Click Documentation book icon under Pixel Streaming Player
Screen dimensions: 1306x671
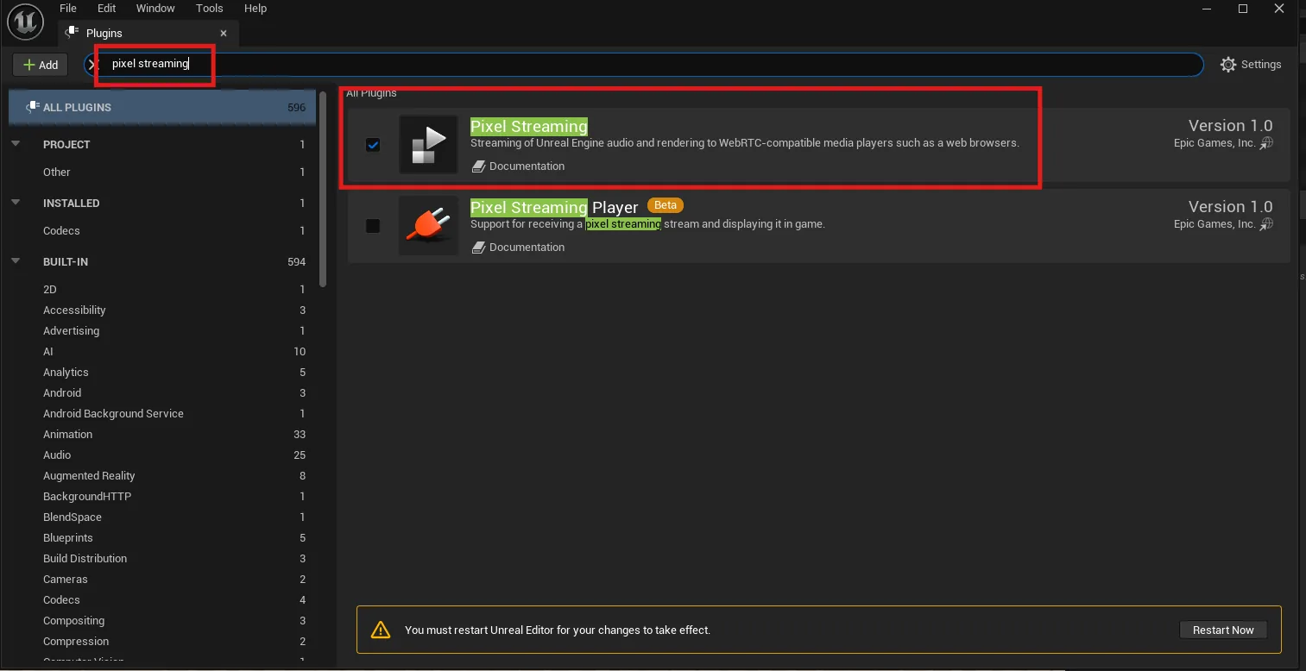tap(478, 248)
